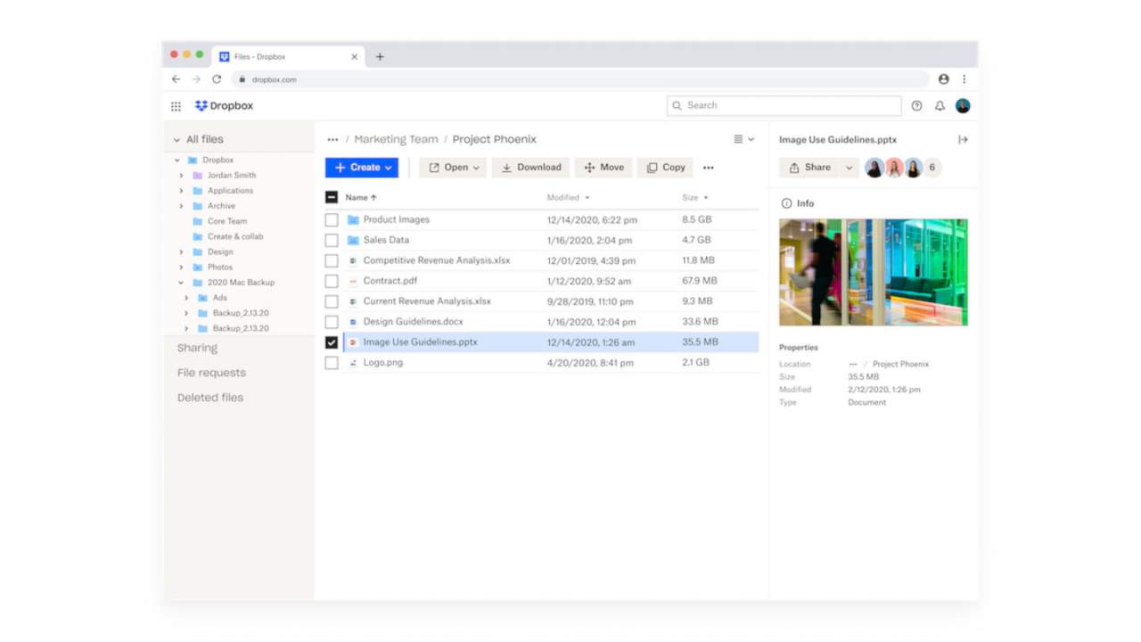The image size is (1141, 642).
Task: Sort by the Name column header
Action: 361,198
